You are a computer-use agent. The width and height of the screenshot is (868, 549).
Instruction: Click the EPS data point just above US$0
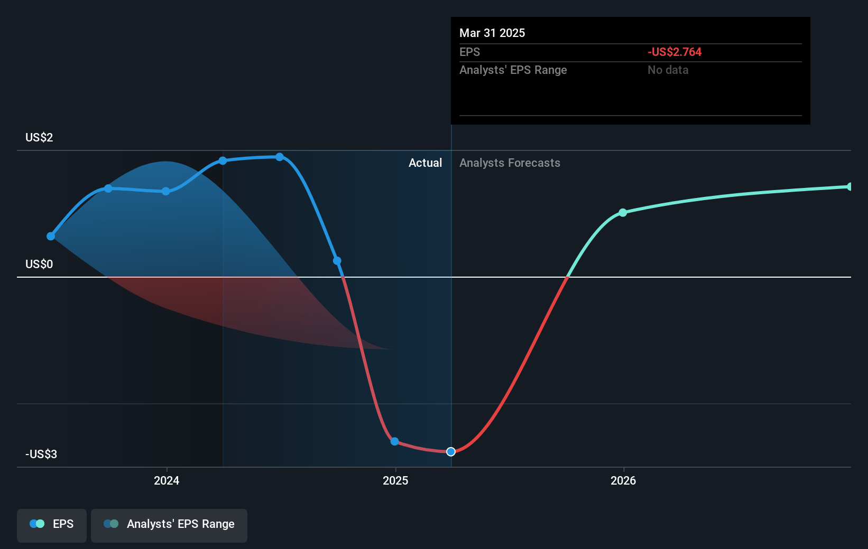(x=337, y=261)
